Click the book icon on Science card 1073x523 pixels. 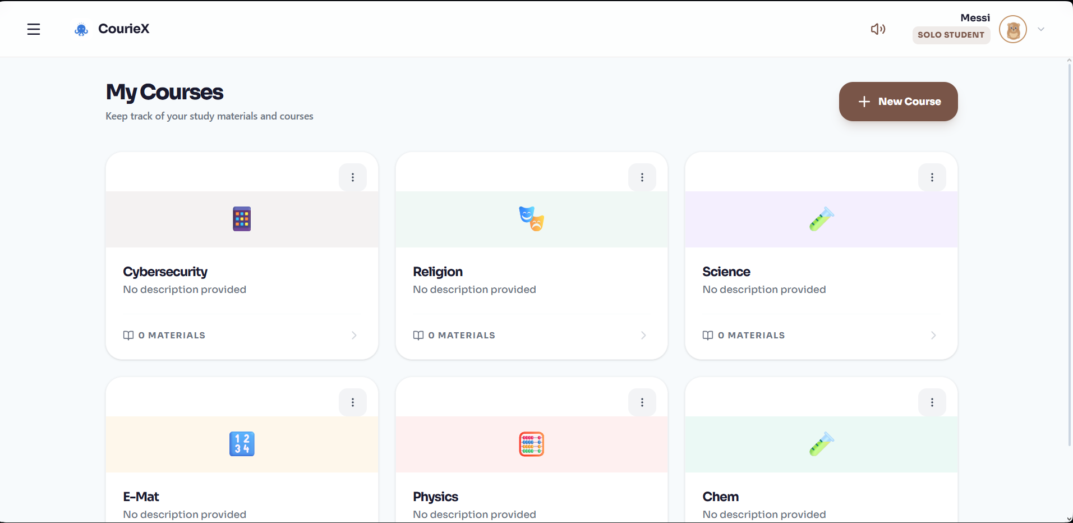[x=708, y=335]
